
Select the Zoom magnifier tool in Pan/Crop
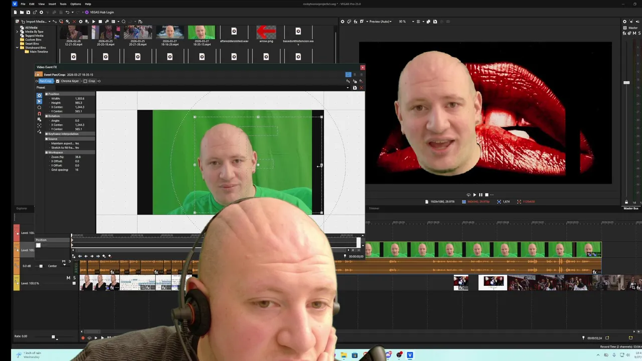coord(40,107)
